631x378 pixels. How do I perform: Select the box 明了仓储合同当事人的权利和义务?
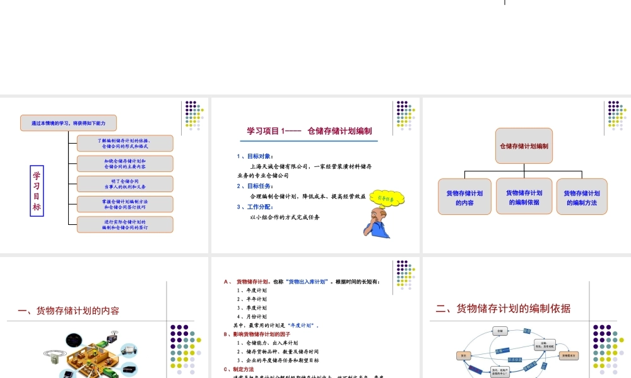[125, 184]
